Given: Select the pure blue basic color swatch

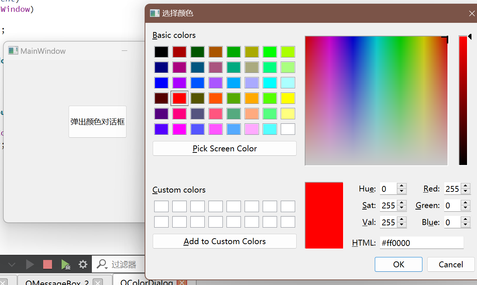Looking at the screenshot, I should [161, 83].
